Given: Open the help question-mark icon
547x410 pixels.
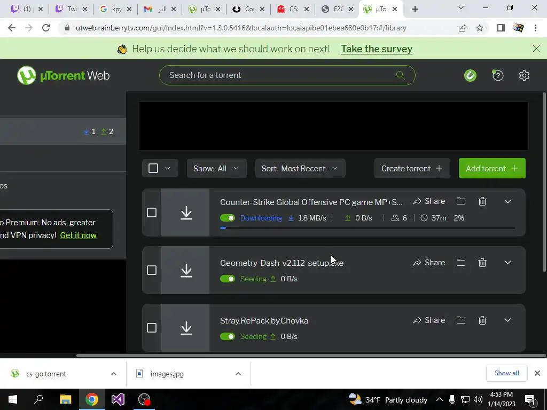Looking at the screenshot, I should pyautogui.click(x=498, y=75).
